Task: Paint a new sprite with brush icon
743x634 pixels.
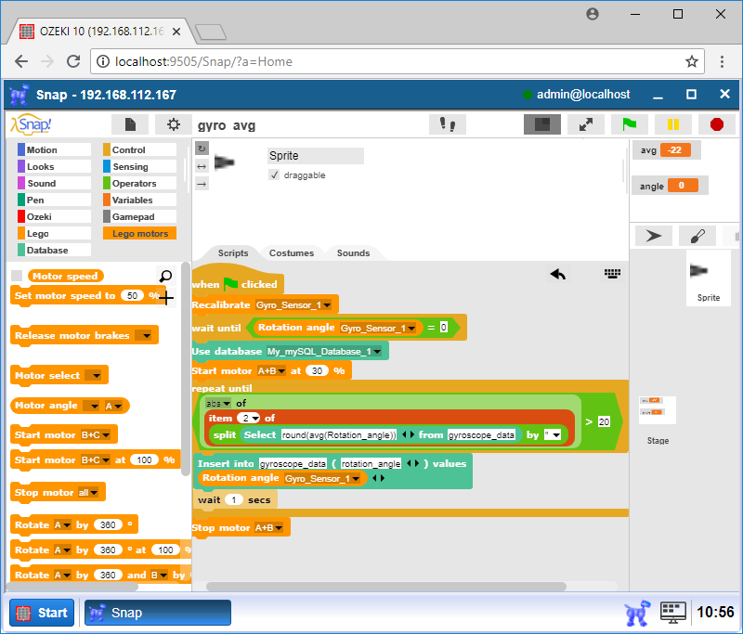Action: point(697,236)
